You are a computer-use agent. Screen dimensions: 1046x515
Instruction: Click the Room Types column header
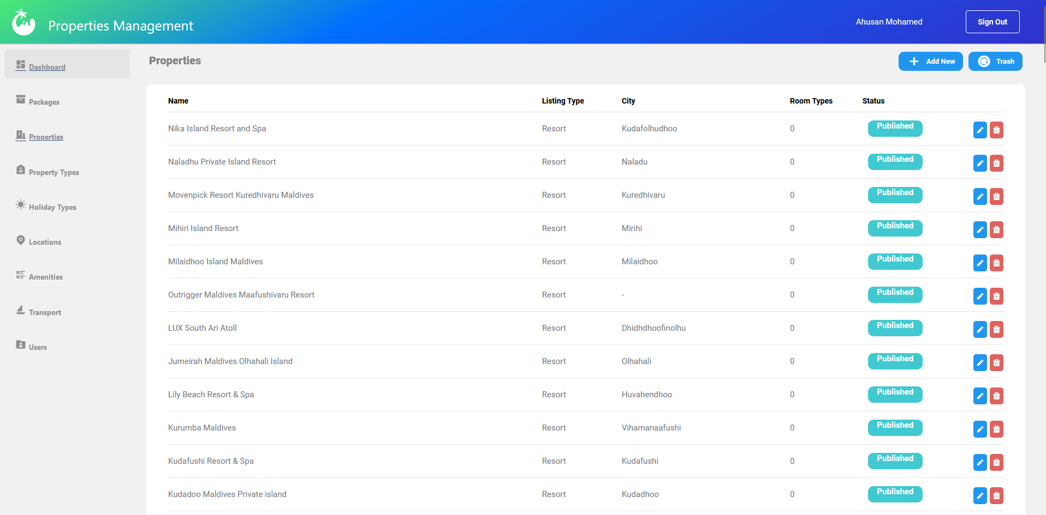tap(811, 101)
